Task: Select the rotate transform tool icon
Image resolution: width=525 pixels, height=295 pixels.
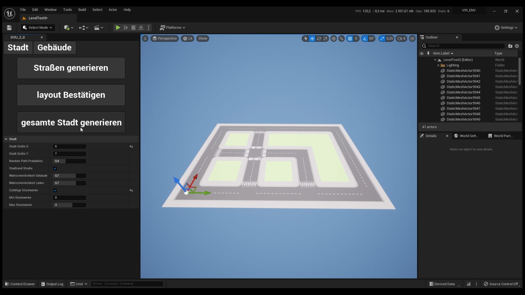Action: click(319, 39)
